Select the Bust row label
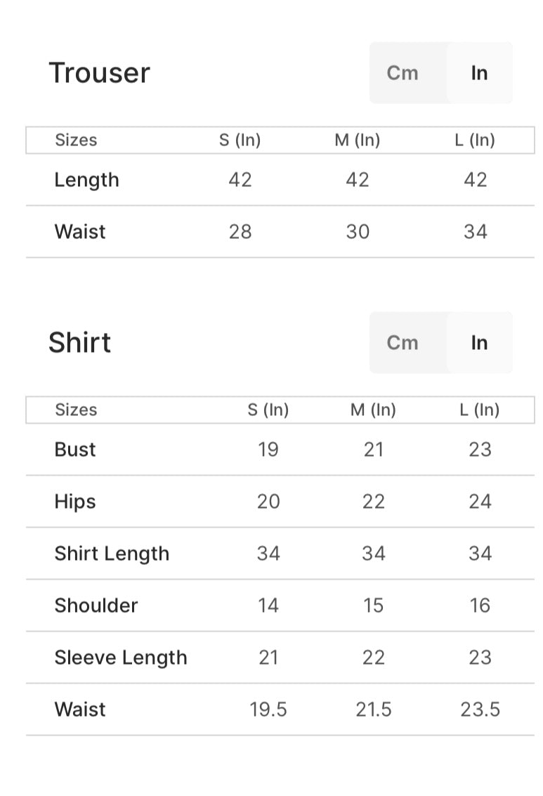This screenshot has height=796, width=543. coord(75,450)
